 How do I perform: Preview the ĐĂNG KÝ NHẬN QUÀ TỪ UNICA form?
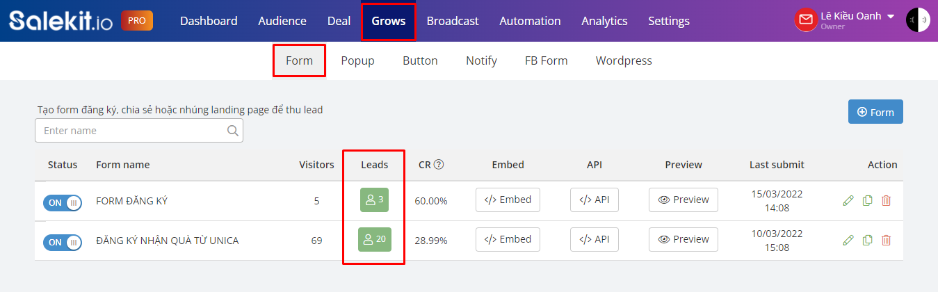(684, 239)
